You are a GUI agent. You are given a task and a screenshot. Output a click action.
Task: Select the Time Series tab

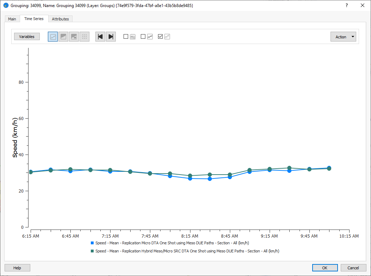coord(34,19)
